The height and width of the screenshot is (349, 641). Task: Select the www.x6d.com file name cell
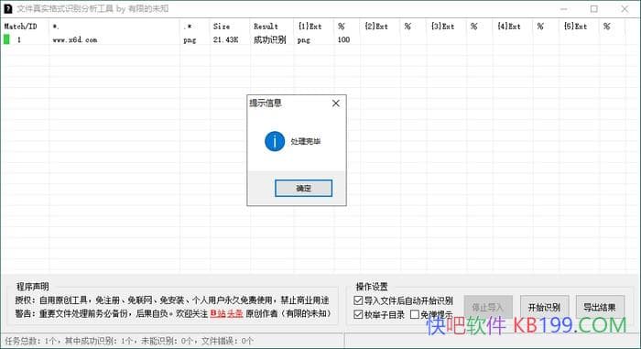(75, 39)
